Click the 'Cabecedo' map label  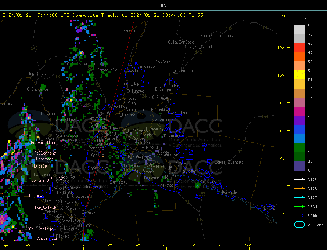pos(45,159)
